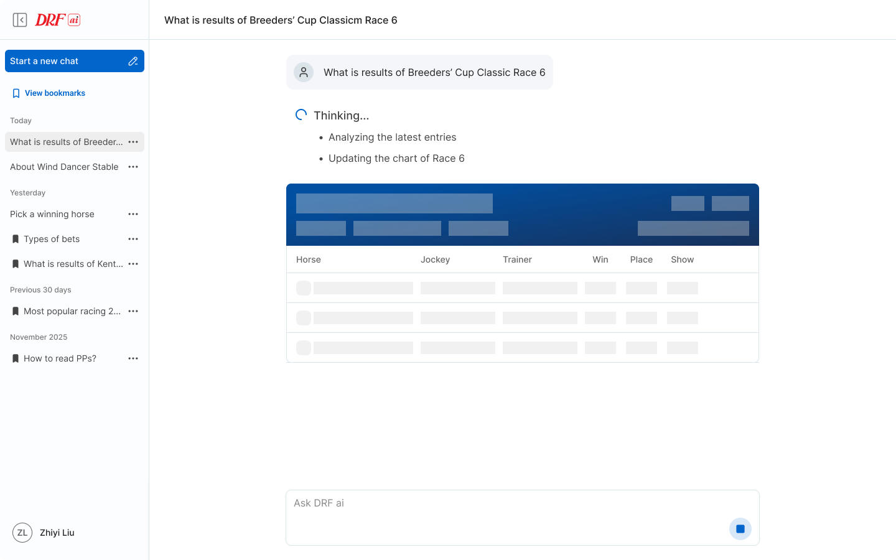The image size is (896, 560).
Task: Open What is results of Kent chat
Action: 73,264
